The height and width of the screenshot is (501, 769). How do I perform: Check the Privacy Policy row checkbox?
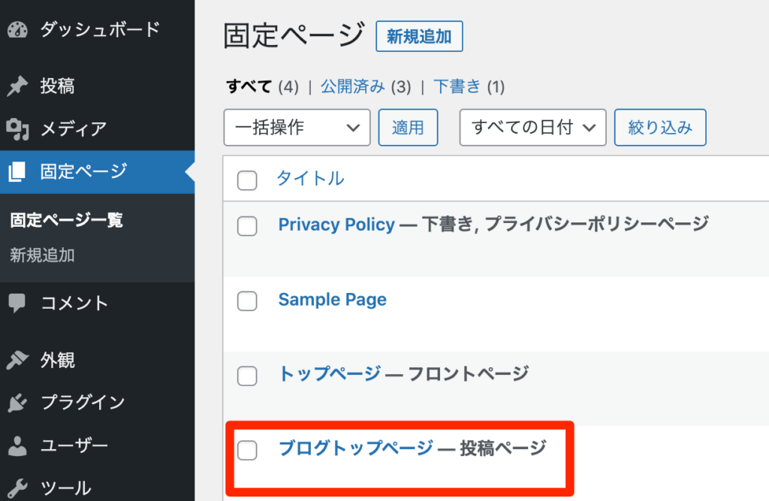[x=247, y=226]
